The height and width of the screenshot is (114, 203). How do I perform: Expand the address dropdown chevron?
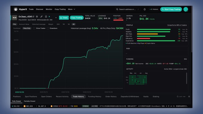pyautogui.click(x=56, y=18)
